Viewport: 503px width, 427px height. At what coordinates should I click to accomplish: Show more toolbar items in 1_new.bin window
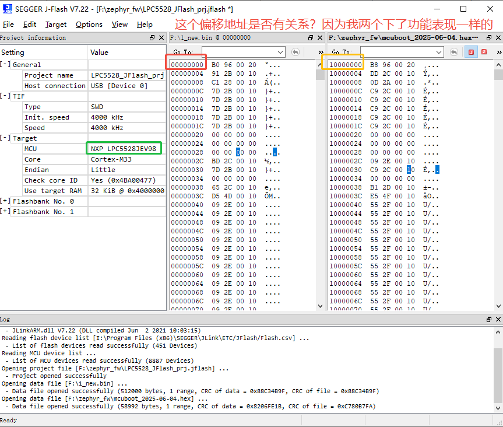[321, 52]
